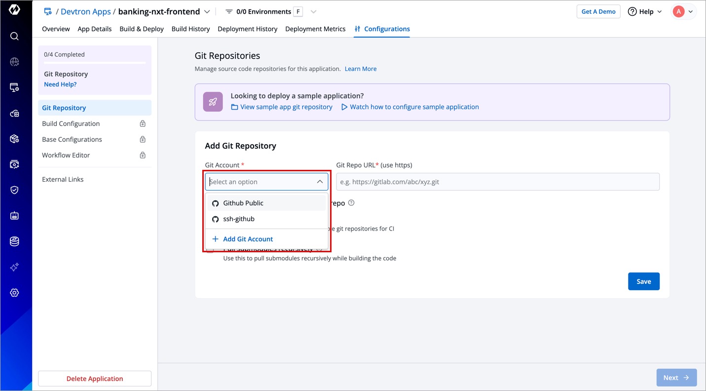Switch to the Build & Deploy tab
706x391 pixels.
pos(142,29)
